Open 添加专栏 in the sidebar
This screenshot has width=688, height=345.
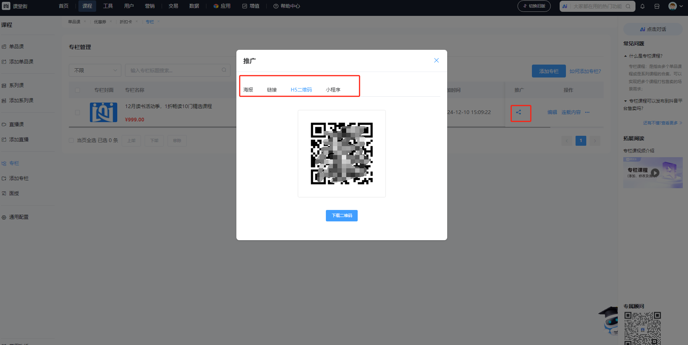click(18, 178)
